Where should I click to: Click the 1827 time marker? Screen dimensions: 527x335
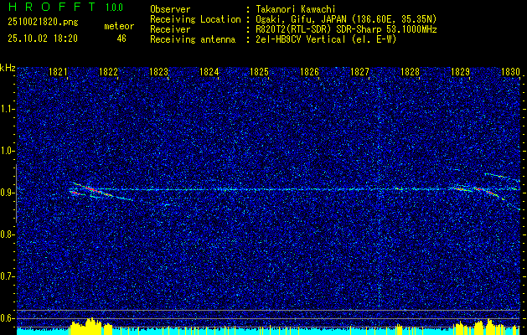[x=359, y=72]
